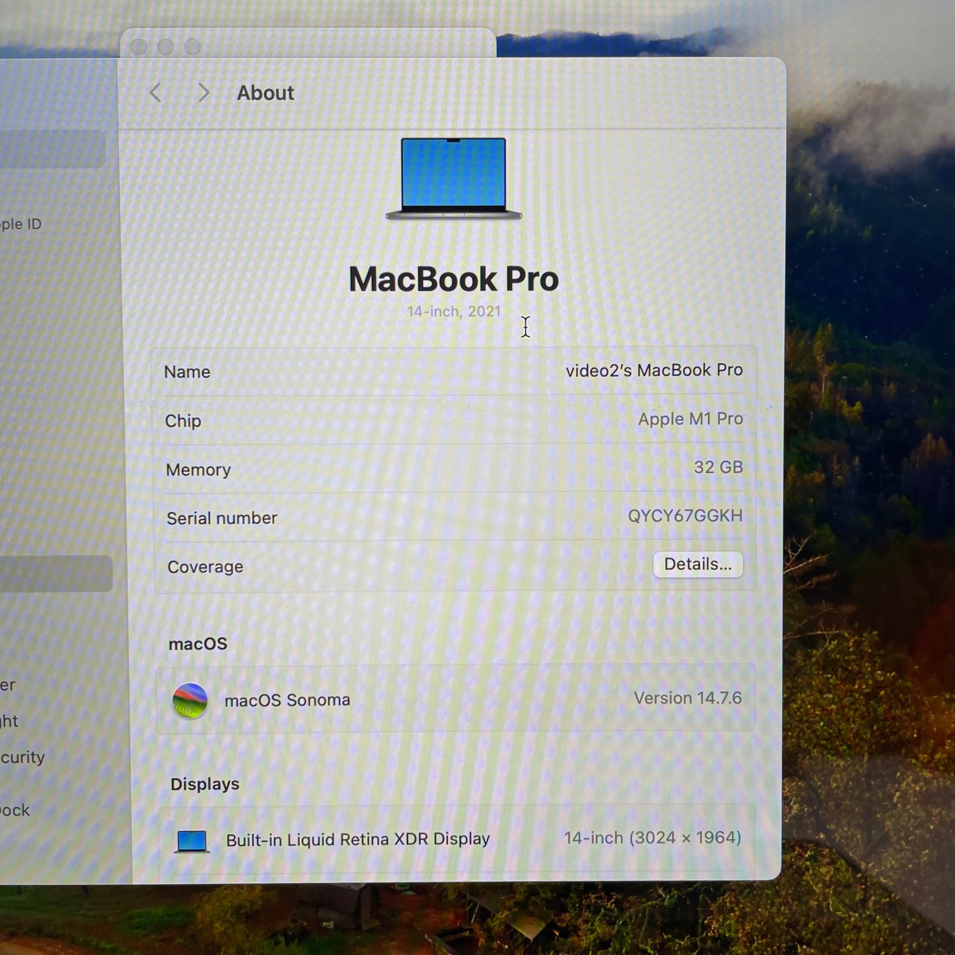Select the highlighted General sidebar item
This screenshot has width=955, height=955.
(x=56, y=573)
